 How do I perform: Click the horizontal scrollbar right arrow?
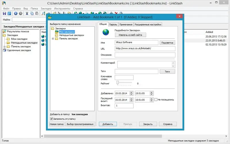coord(226,136)
